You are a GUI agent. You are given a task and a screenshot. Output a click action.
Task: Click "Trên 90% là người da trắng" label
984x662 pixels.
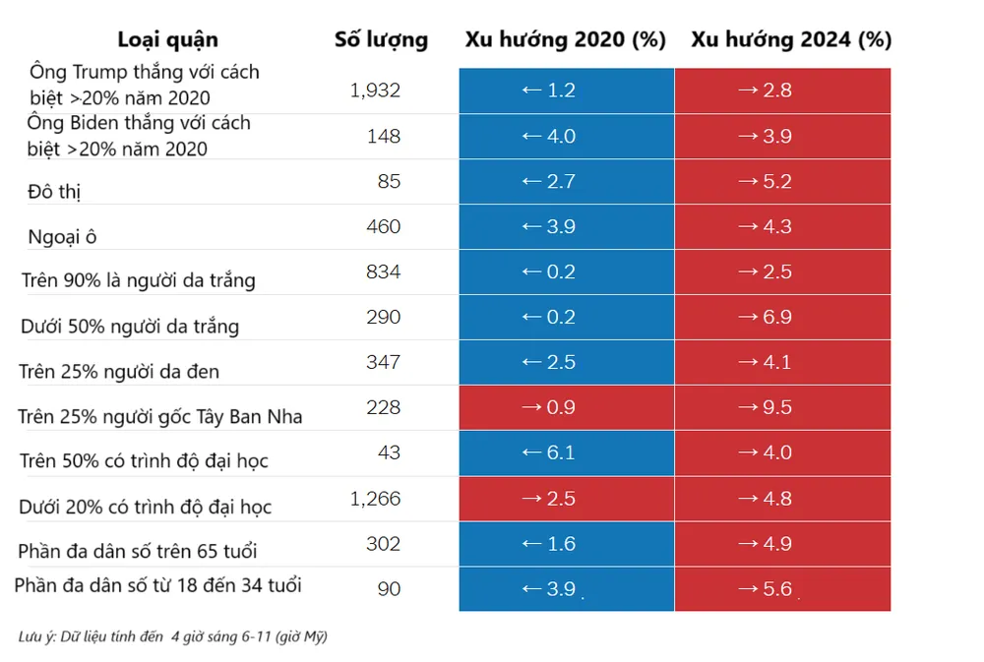[x=139, y=280]
